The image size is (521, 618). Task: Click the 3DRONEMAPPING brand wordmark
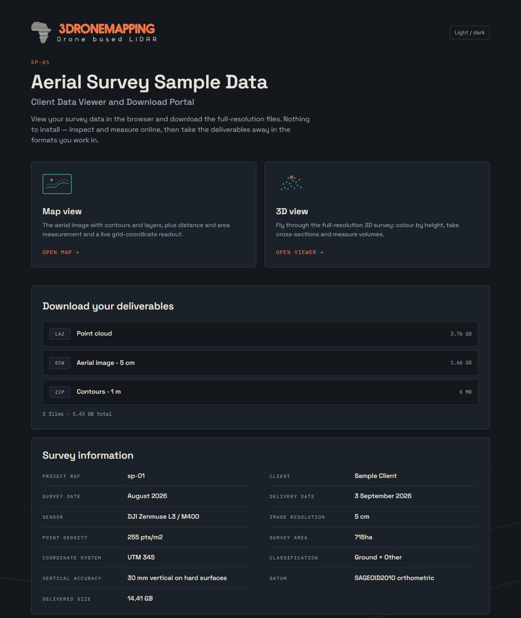coord(107,29)
